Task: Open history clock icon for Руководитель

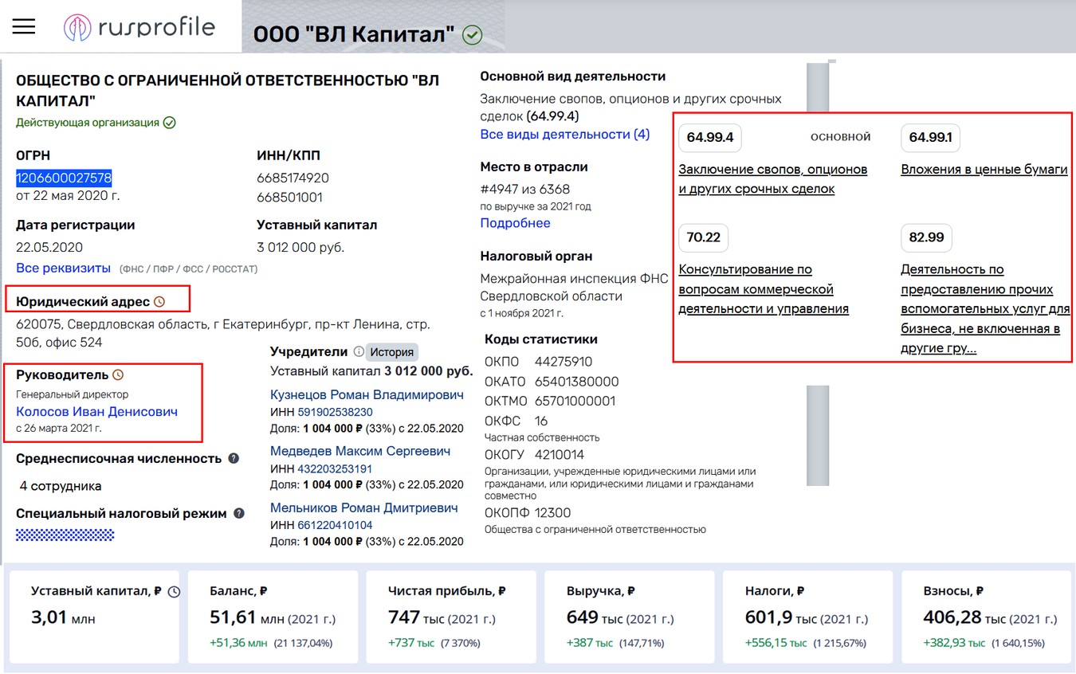Action: [x=118, y=374]
